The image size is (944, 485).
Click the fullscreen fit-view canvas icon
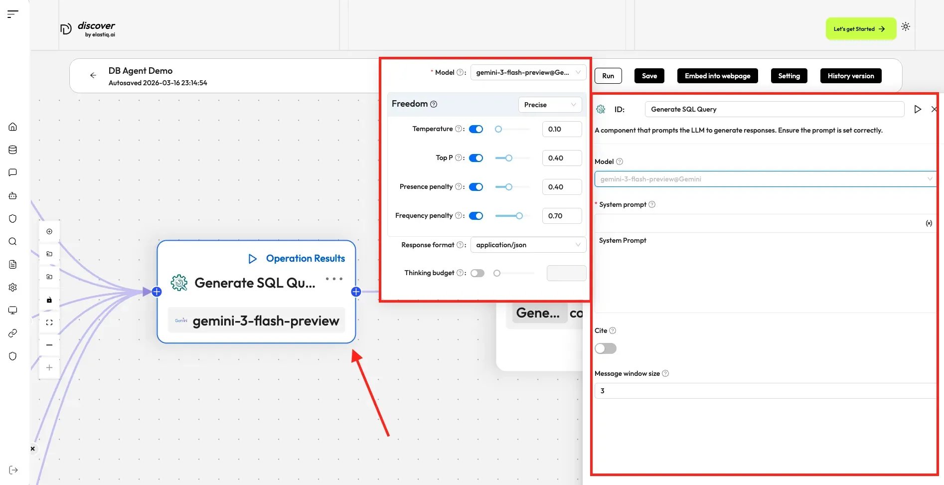point(49,323)
